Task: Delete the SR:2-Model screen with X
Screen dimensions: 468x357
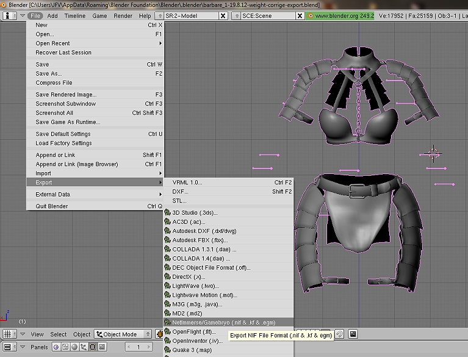Action: (x=223, y=16)
